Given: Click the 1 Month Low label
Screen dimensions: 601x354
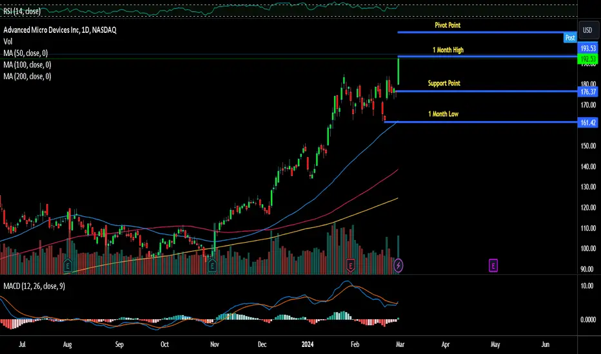Looking at the screenshot, I should pos(443,114).
